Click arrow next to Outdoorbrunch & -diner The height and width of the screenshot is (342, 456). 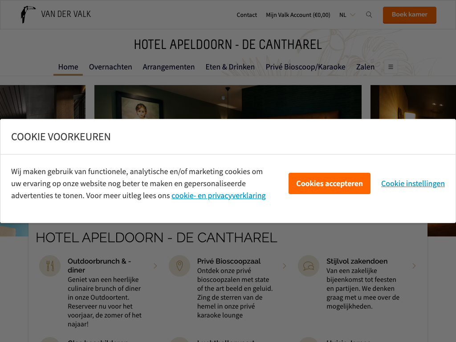(155, 266)
